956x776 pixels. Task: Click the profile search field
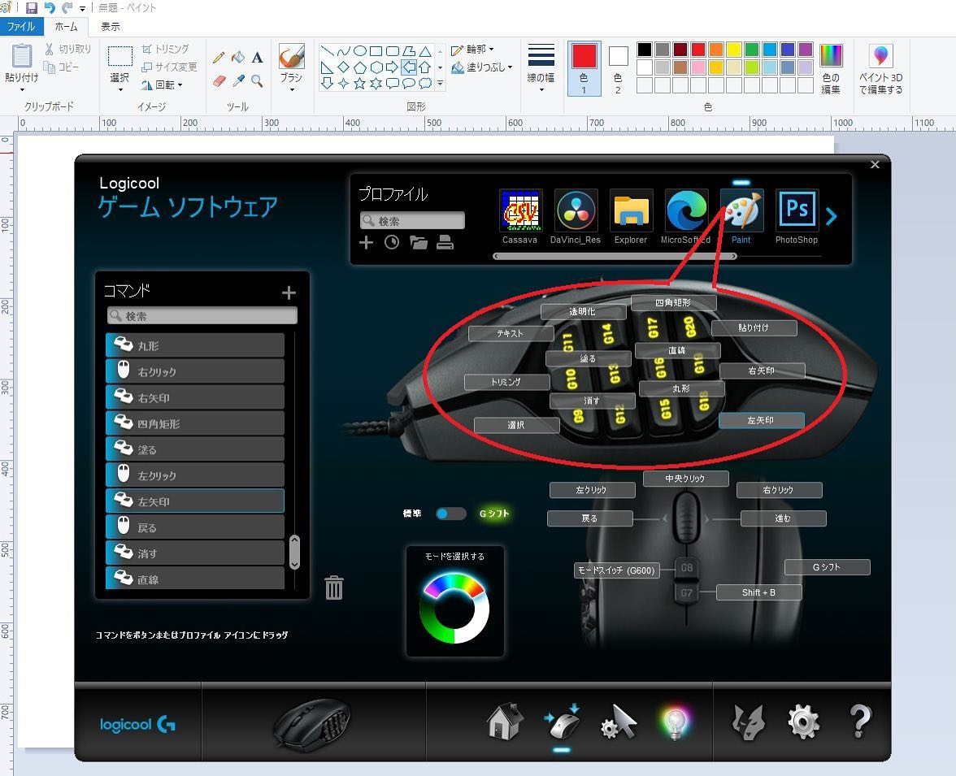(x=412, y=221)
